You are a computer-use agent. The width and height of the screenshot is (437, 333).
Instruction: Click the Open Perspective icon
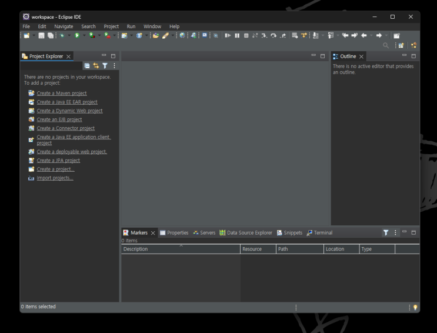pos(401,45)
